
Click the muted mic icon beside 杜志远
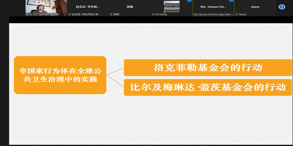point(69,14)
